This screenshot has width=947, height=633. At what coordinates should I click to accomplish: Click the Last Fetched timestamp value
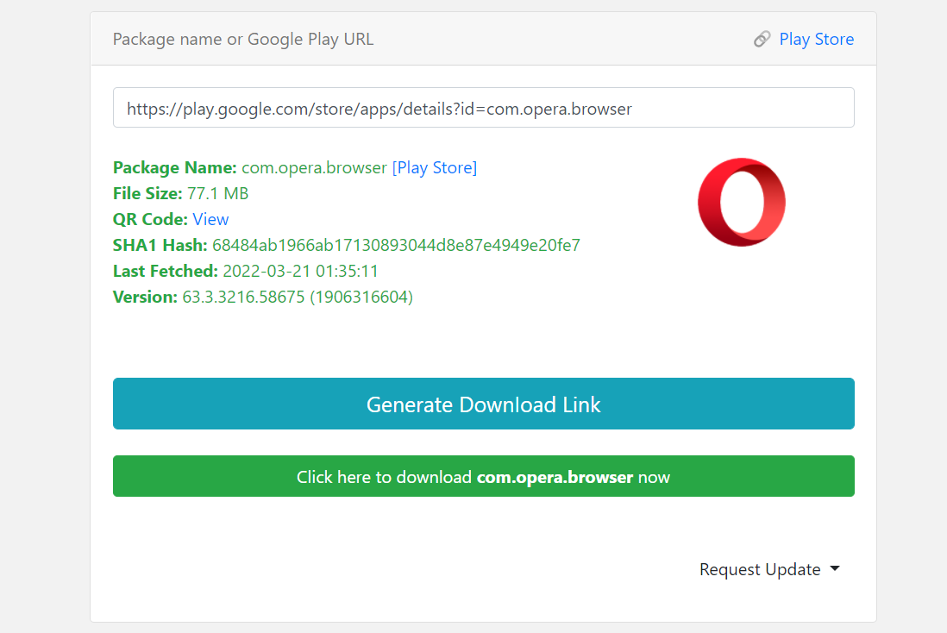coord(300,271)
